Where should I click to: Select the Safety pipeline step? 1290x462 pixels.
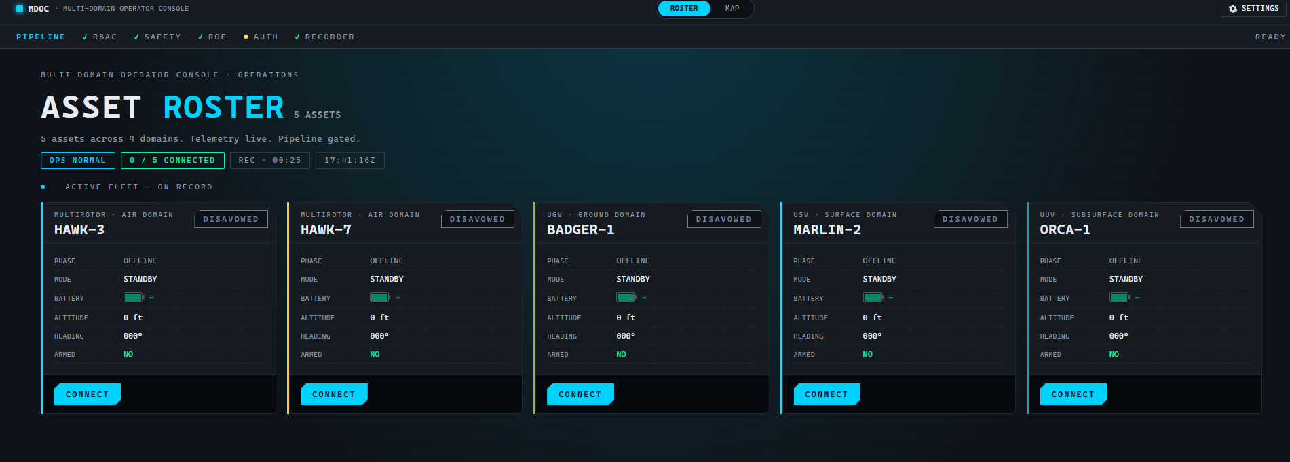[x=157, y=37]
